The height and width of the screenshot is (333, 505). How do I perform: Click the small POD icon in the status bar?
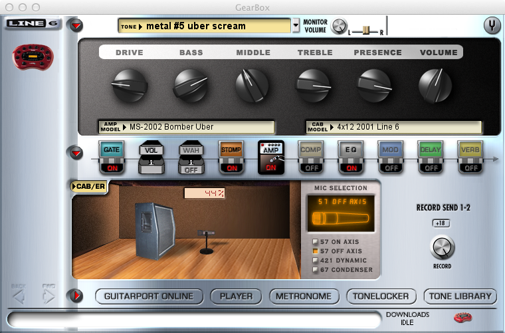[463, 318]
